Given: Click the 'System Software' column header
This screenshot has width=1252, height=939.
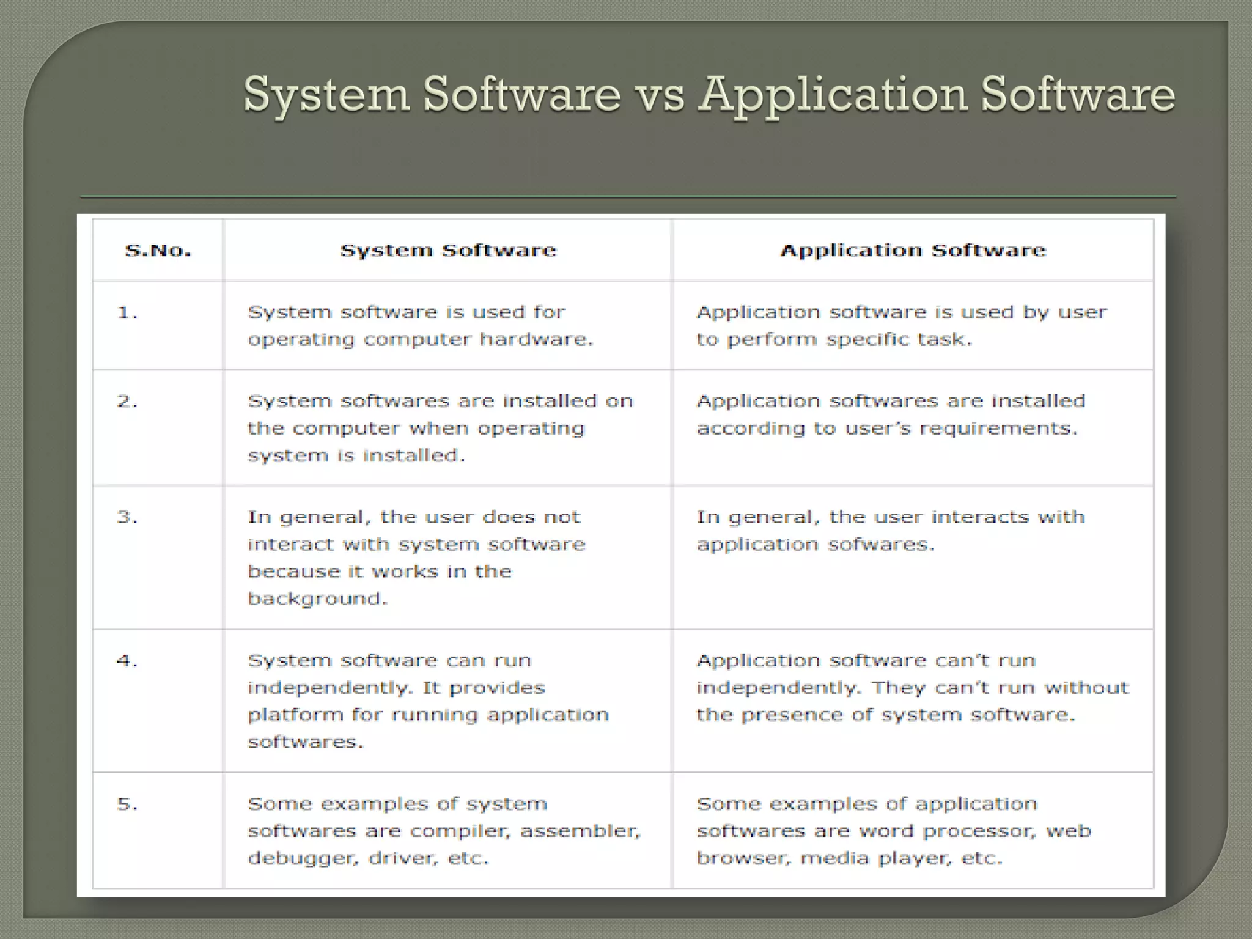Looking at the screenshot, I should tap(448, 251).
